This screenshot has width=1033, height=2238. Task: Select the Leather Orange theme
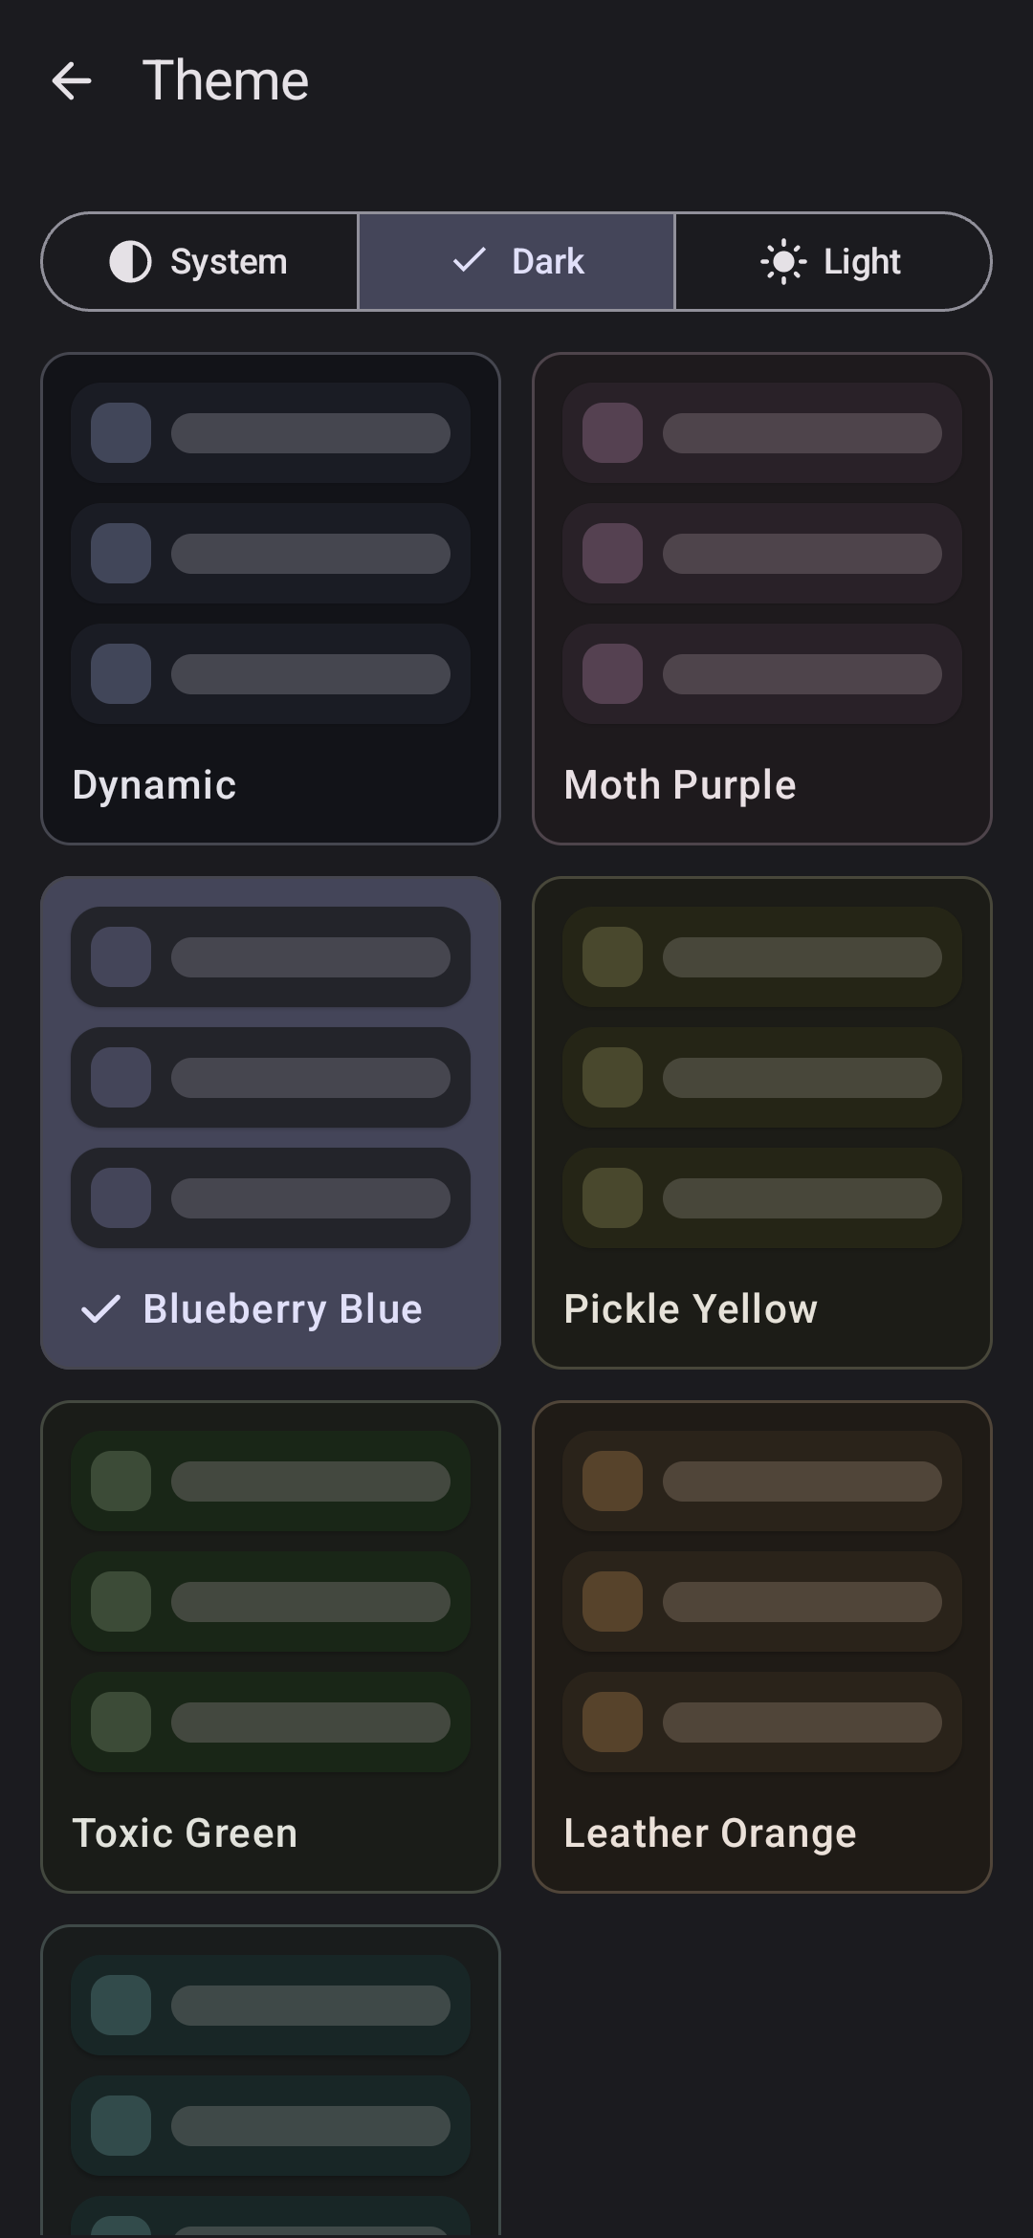[x=761, y=1647]
